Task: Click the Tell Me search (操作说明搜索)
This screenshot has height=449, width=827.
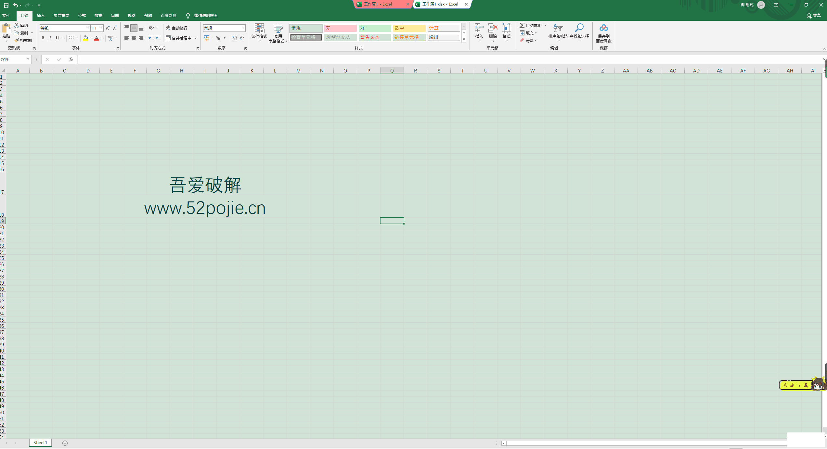Action: 202,16
